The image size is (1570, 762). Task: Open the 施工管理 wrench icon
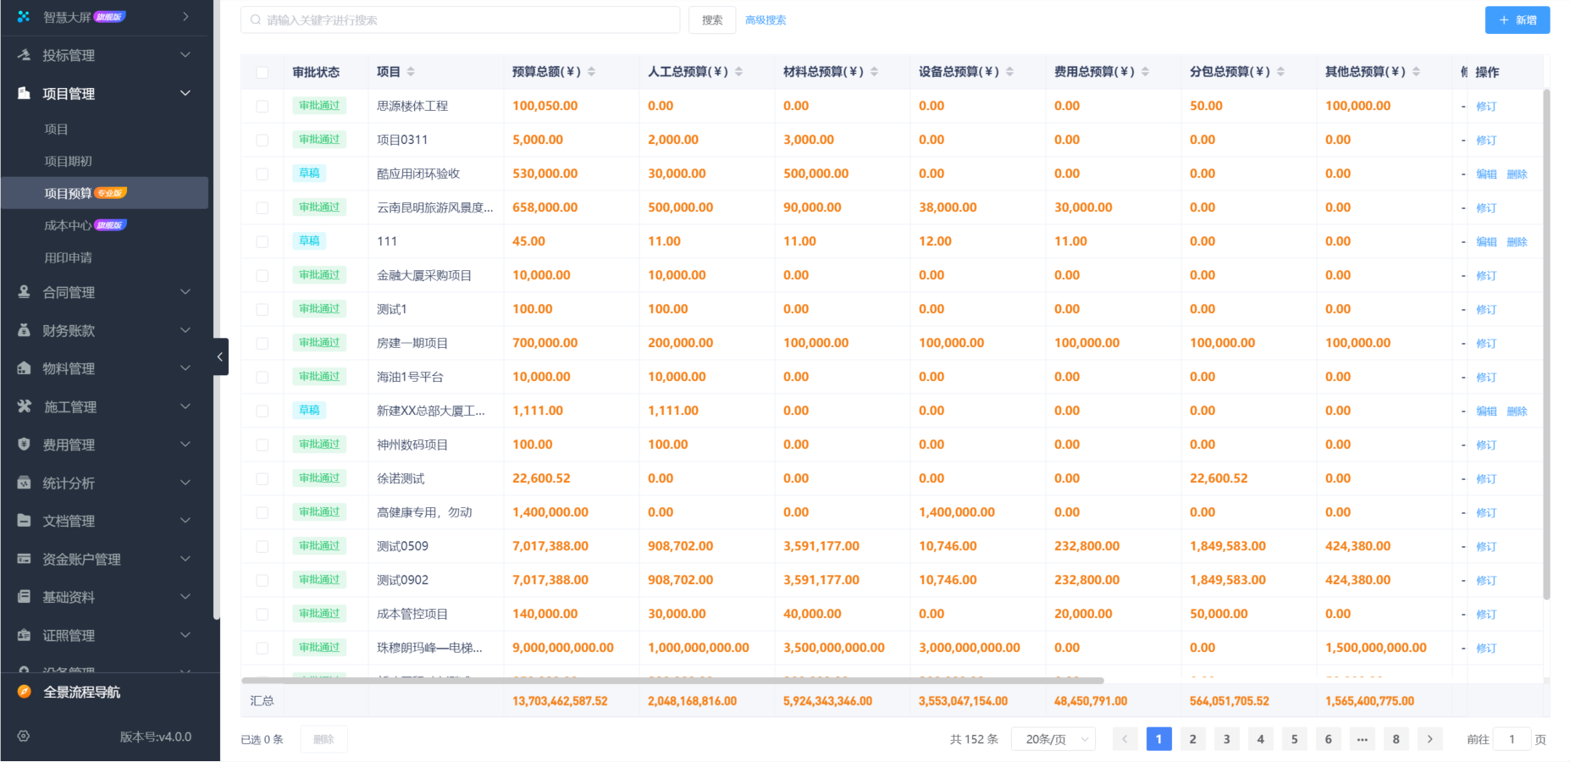(x=23, y=406)
